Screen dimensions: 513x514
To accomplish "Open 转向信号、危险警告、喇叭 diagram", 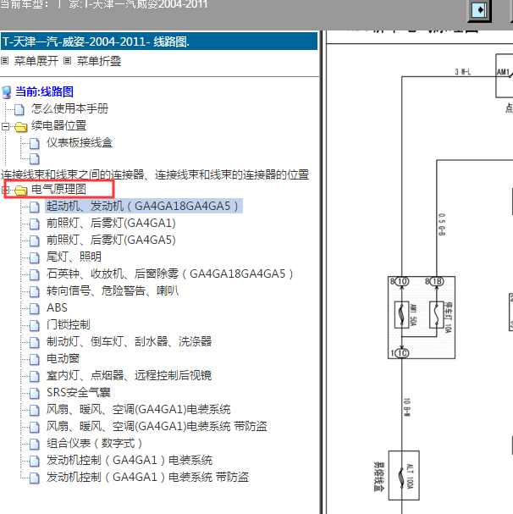I will [113, 290].
